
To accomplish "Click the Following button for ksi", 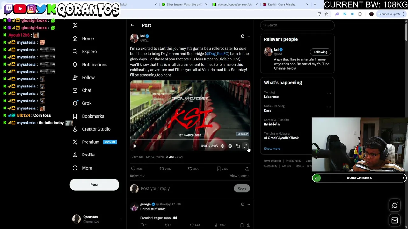I will coord(320,52).
